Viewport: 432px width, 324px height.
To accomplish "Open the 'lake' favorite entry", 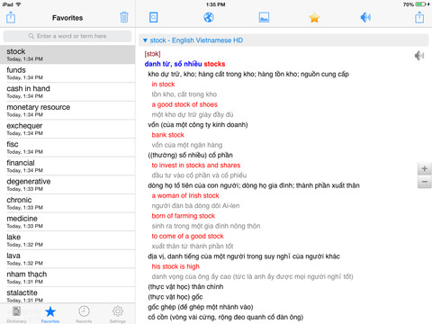I will click(x=67, y=240).
